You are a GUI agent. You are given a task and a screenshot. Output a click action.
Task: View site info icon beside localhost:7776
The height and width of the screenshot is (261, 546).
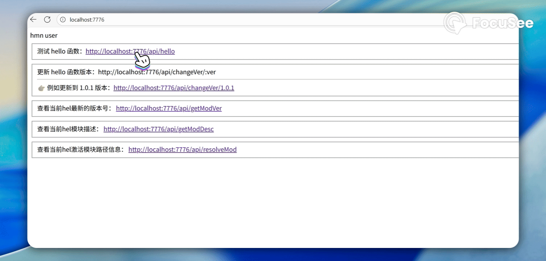[63, 20]
